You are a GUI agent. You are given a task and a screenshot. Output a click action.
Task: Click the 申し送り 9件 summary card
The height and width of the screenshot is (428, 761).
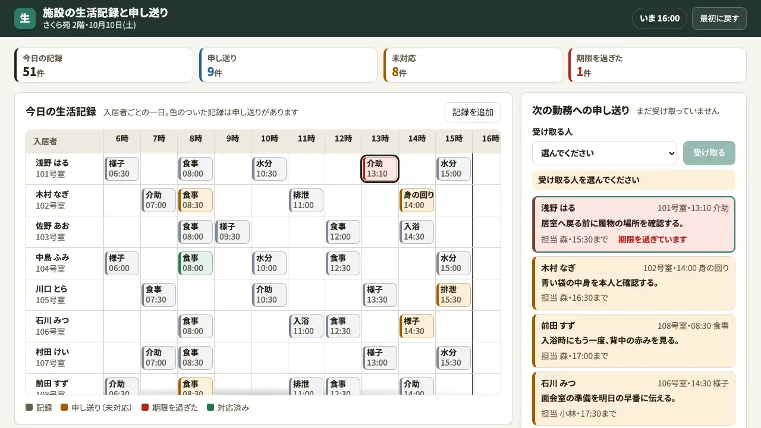(x=288, y=65)
